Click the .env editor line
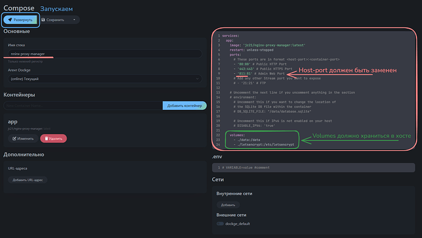The image size is (422, 238). tap(314, 168)
